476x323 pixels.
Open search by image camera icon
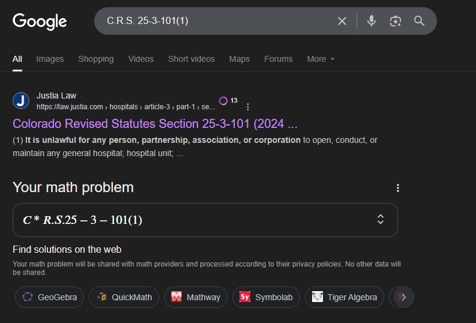point(395,21)
